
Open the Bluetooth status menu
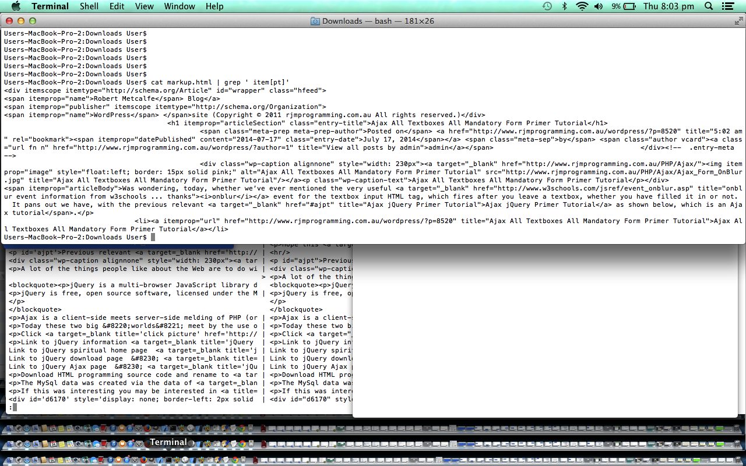tap(564, 6)
